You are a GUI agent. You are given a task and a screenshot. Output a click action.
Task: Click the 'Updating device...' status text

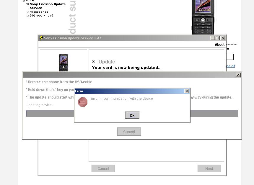40,105
